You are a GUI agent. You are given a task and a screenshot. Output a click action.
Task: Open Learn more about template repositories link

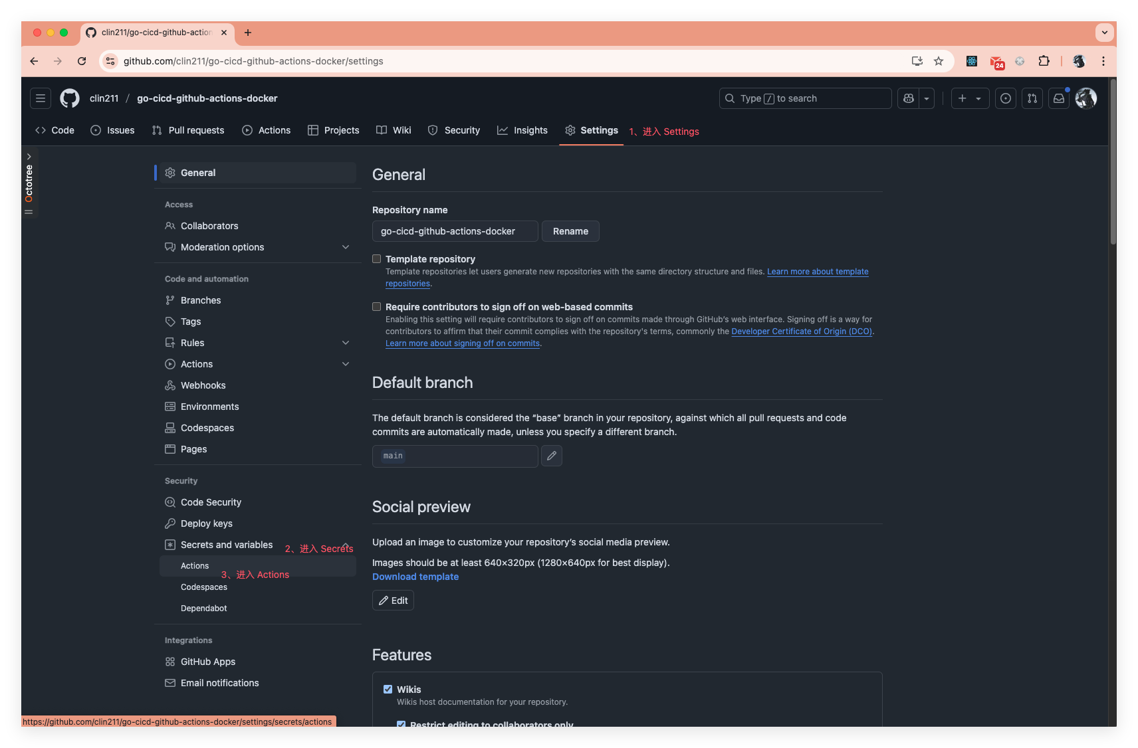(x=818, y=272)
